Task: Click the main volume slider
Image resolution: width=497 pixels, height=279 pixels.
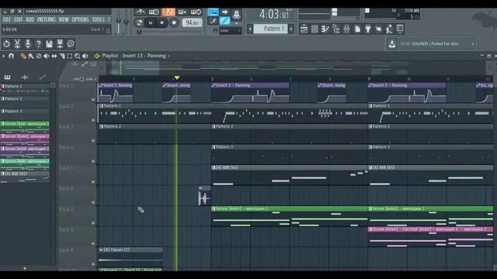Action: pyautogui.click(x=119, y=21)
